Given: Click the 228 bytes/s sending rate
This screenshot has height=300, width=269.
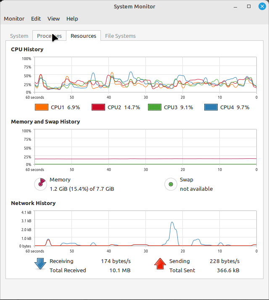Looking at the screenshot, I should [224, 261].
